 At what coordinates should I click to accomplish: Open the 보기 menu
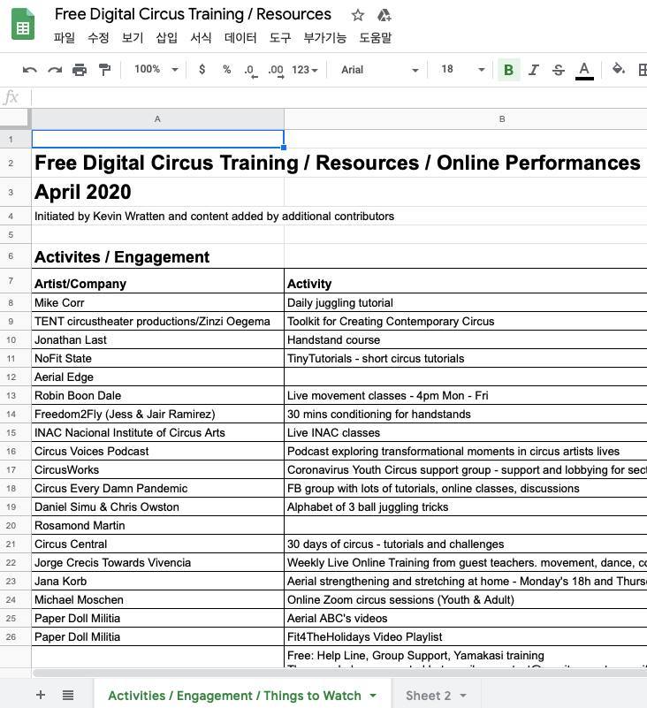(133, 37)
